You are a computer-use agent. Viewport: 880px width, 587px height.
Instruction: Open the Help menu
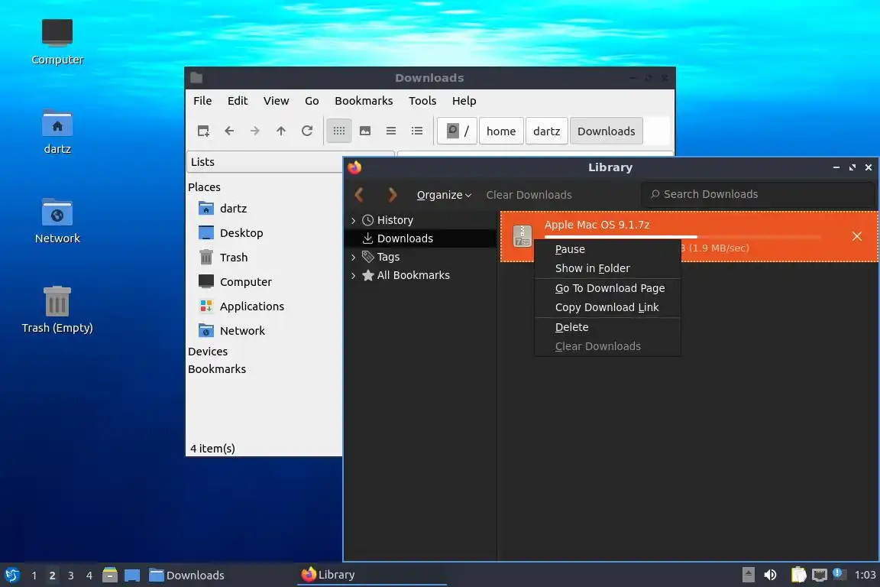click(x=464, y=101)
